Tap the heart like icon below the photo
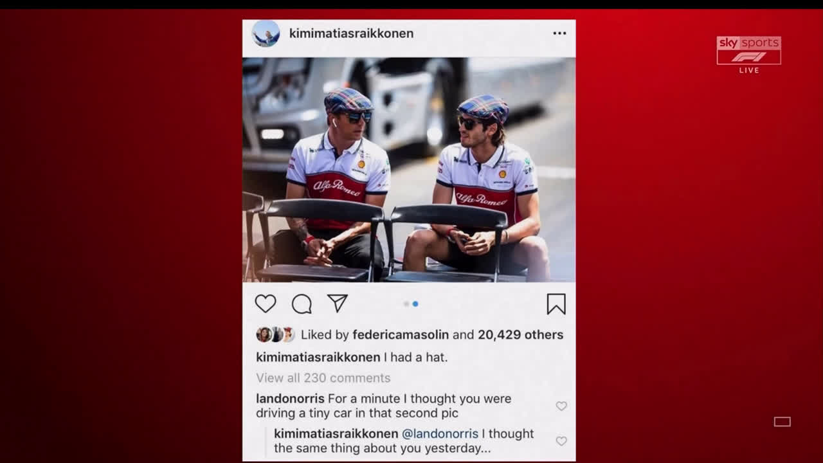Screen dimensions: 823x463 point(265,304)
